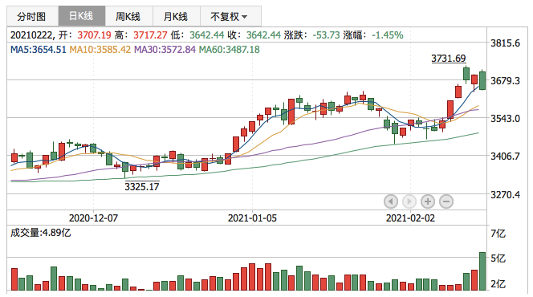Viewport: 533px width, 297px height.
Task: Click the low price label 3325.17
Action: [142, 186]
